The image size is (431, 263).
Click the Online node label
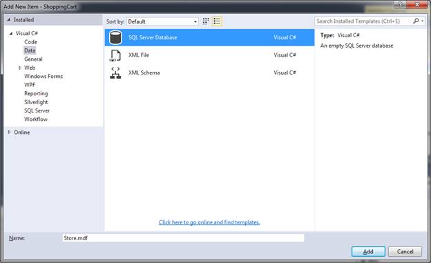[22, 132]
